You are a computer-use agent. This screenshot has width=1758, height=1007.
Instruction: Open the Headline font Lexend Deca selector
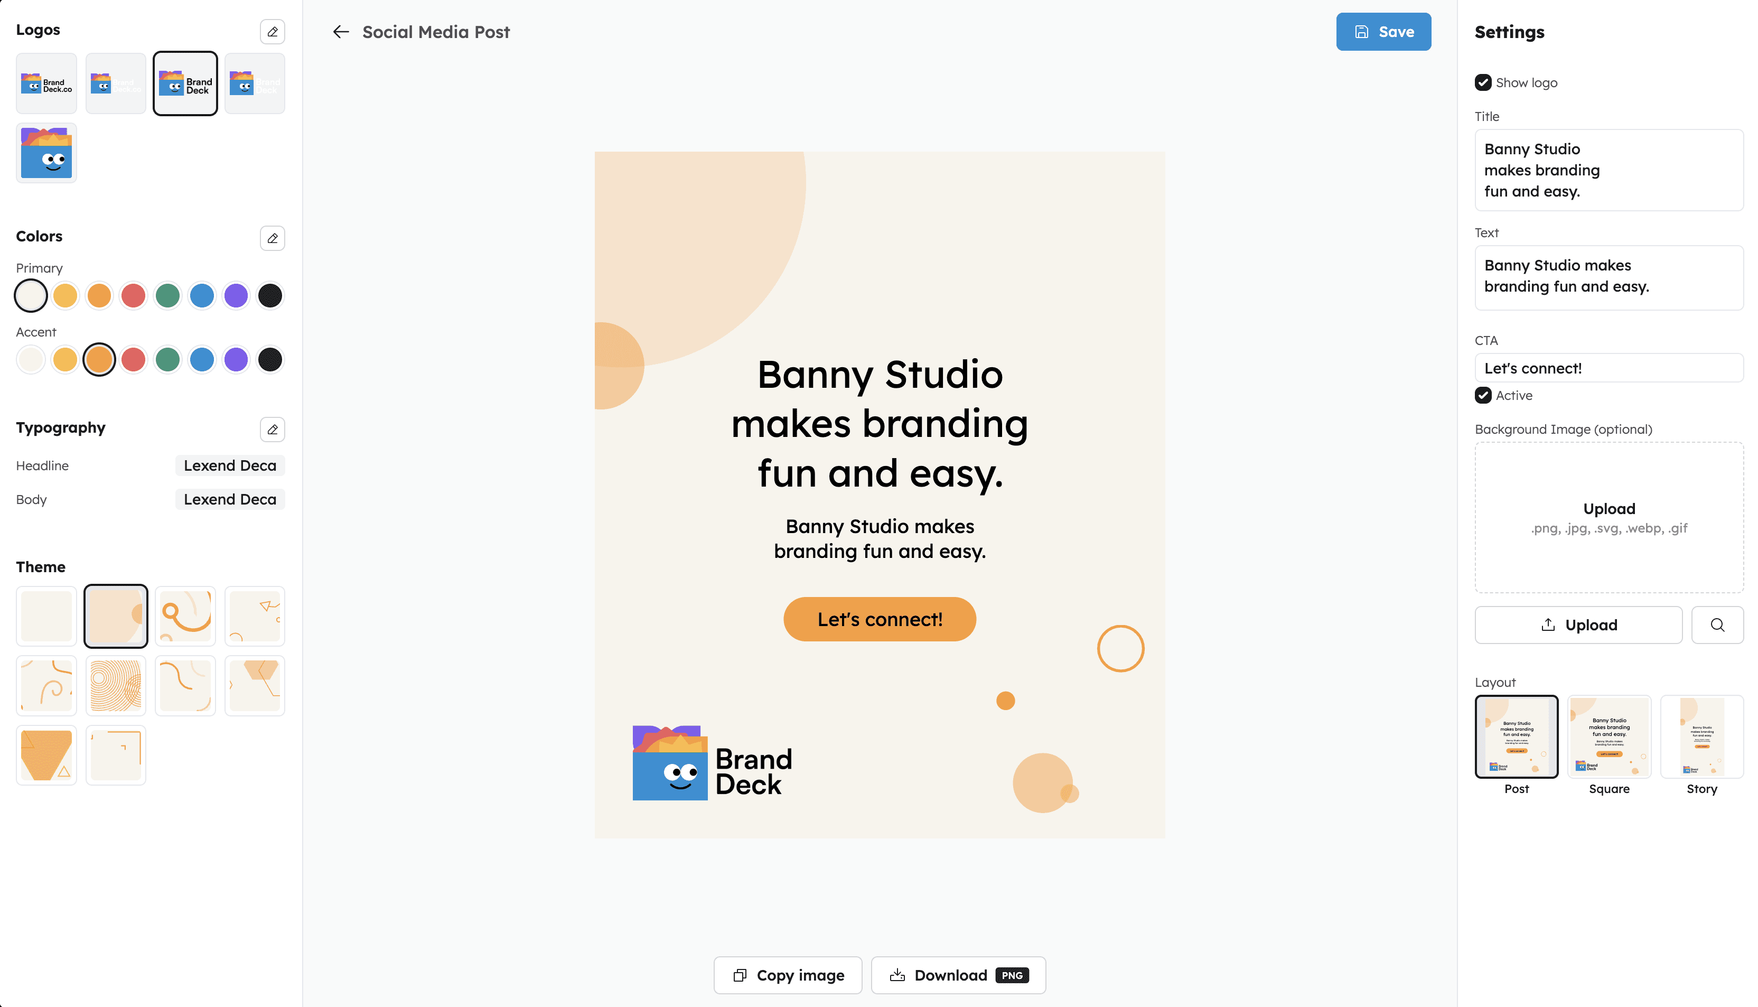pos(229,465)
